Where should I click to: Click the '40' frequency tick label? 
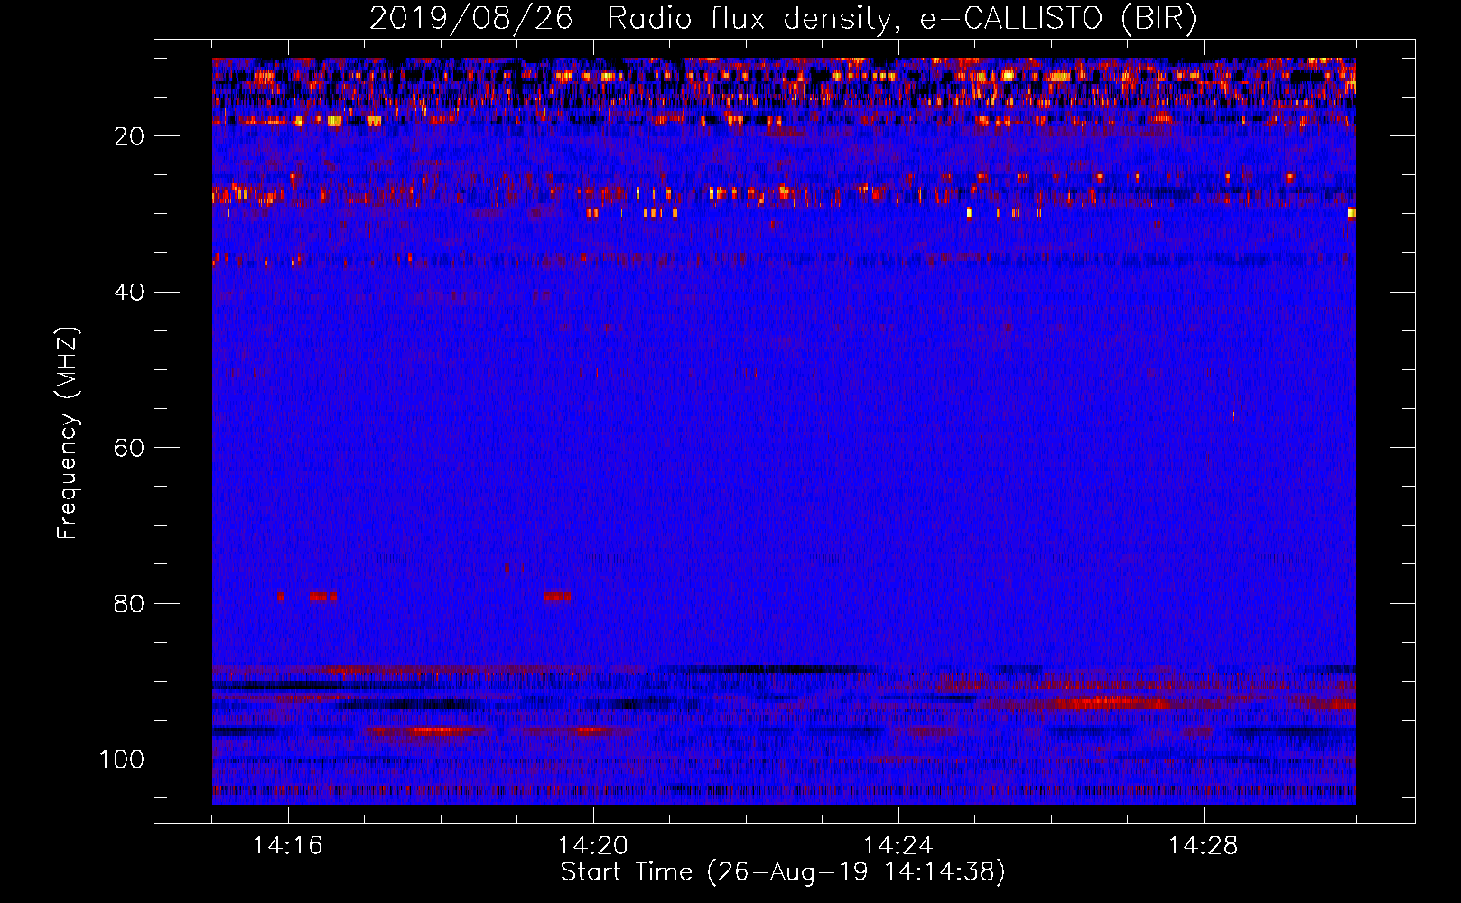click(x=129, y=293)
